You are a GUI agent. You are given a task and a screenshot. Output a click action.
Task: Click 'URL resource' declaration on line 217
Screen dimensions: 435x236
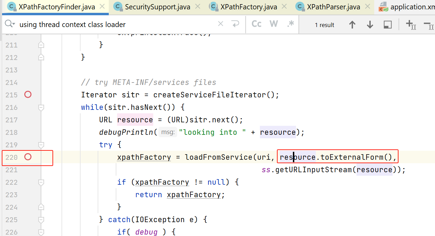126,120
